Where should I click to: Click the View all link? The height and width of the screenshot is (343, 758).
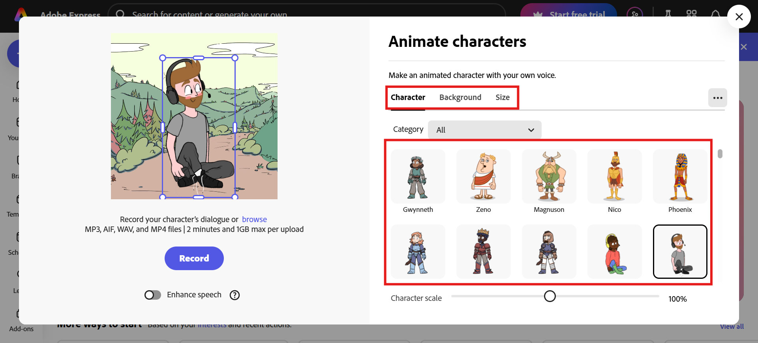[x=732, y=326]
